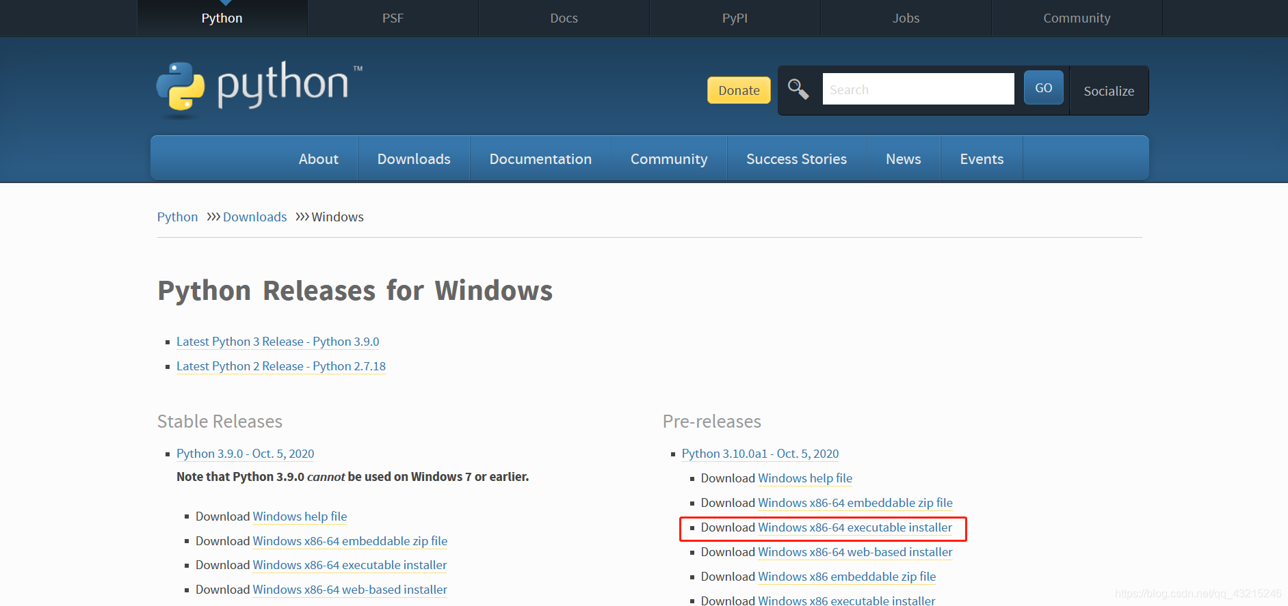Viewport: 1288px width, 606px height.
Task: Open Python 3.10.0a1 - Oct. 5, 2020 pre-release
Action: [760, 454]
